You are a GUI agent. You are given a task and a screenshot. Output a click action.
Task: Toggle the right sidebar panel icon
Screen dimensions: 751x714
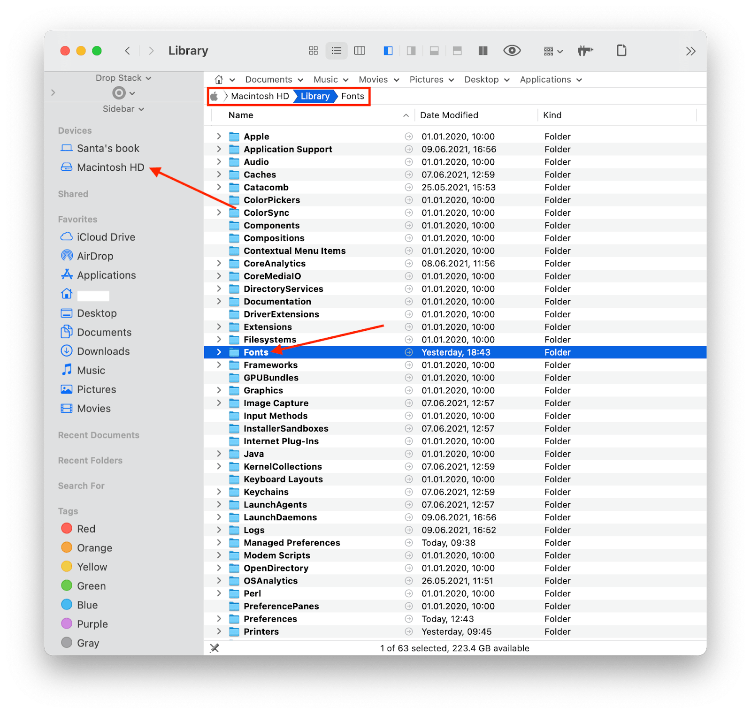tap(411, 51)
